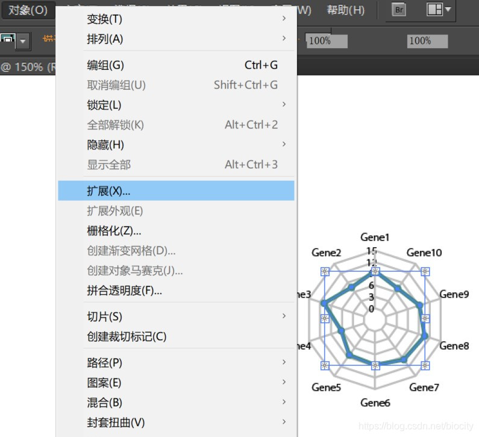Select 创建裁切标记(C) menu item
The image size is (479, 437).
tap(177, 336)
